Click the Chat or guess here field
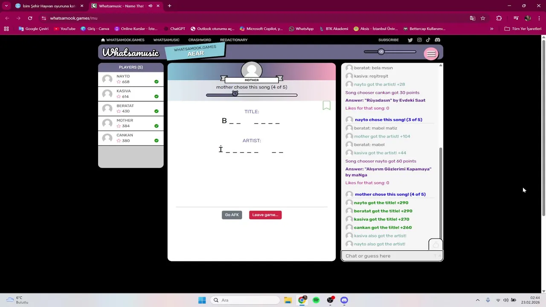Screen dimensions: 546x307 (x=392, y=256)
